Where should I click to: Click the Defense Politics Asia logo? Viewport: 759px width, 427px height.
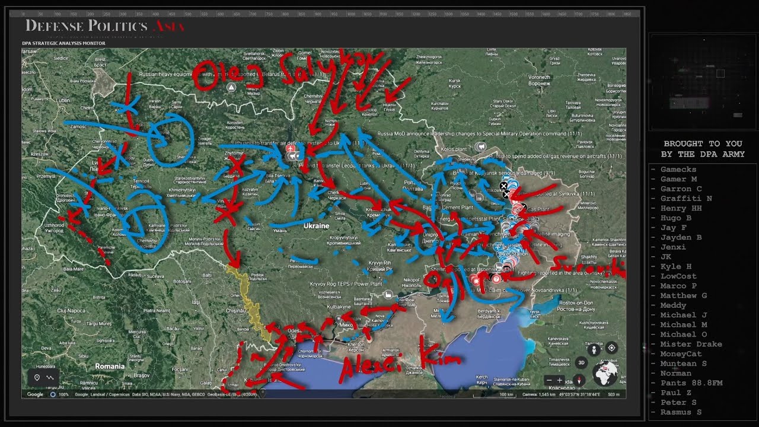coord(105,27)
